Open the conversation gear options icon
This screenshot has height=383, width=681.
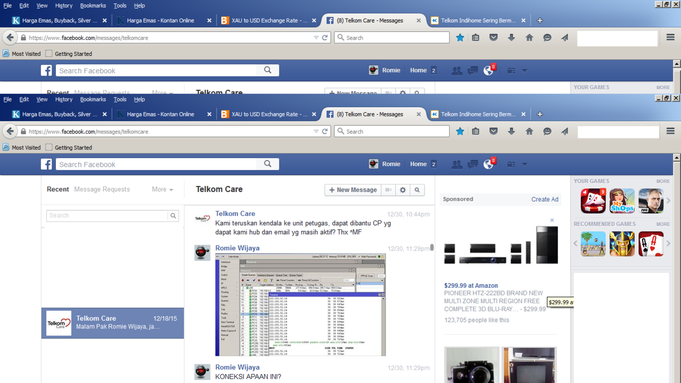coord(403,190)
